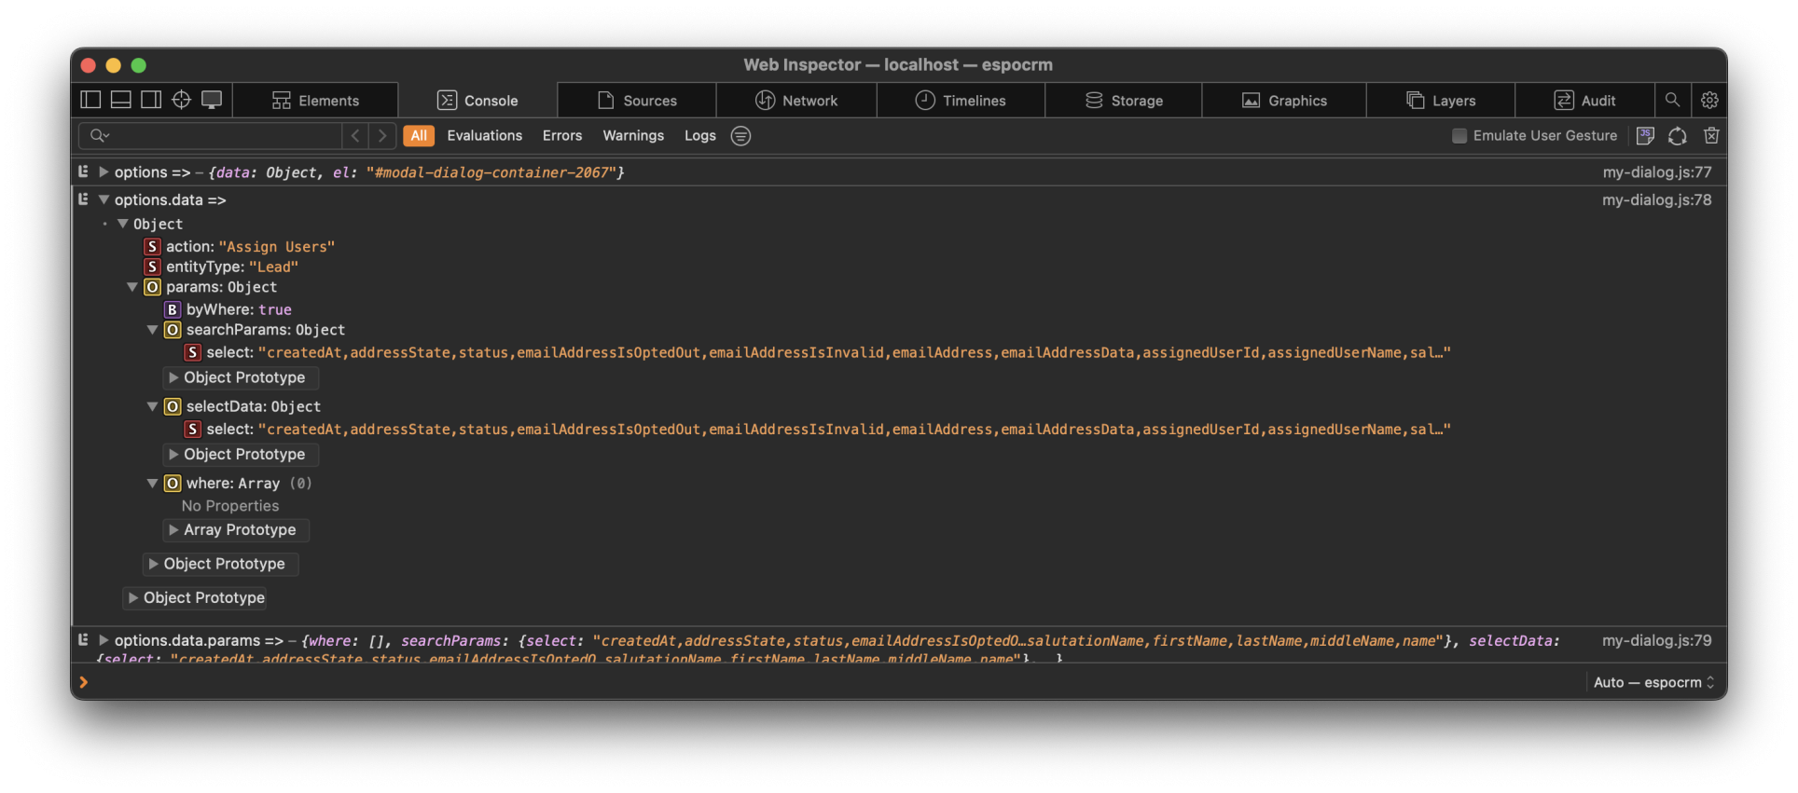Open the console snippets icon
Image resolution: width=1798 pixels, height=793 pixels.
tap(1645, 135)
